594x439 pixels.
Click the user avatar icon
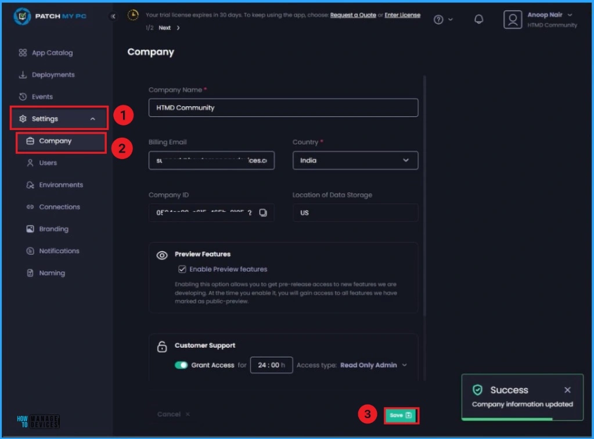pos(513,19)
